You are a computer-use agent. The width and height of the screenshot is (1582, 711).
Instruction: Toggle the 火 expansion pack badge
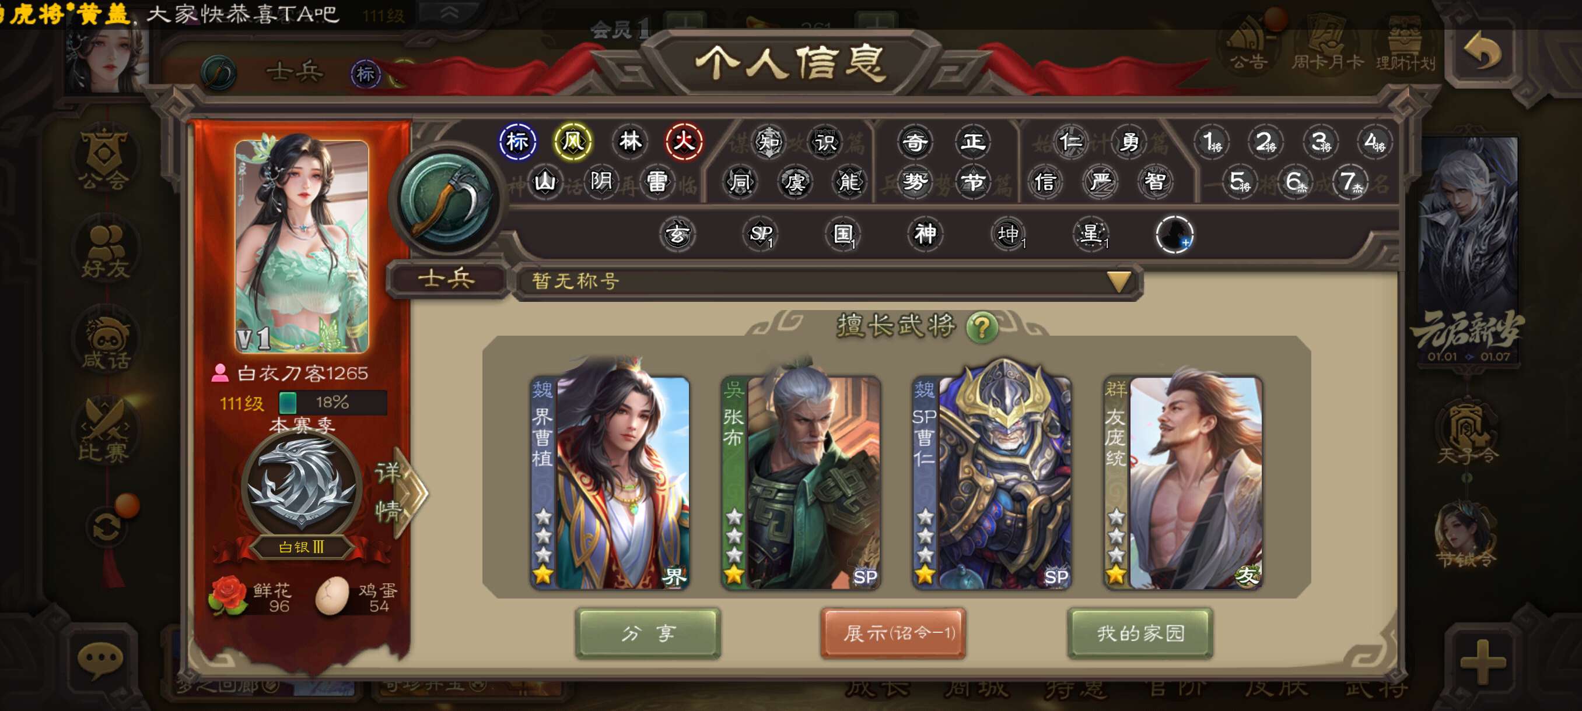coord(684,142)
